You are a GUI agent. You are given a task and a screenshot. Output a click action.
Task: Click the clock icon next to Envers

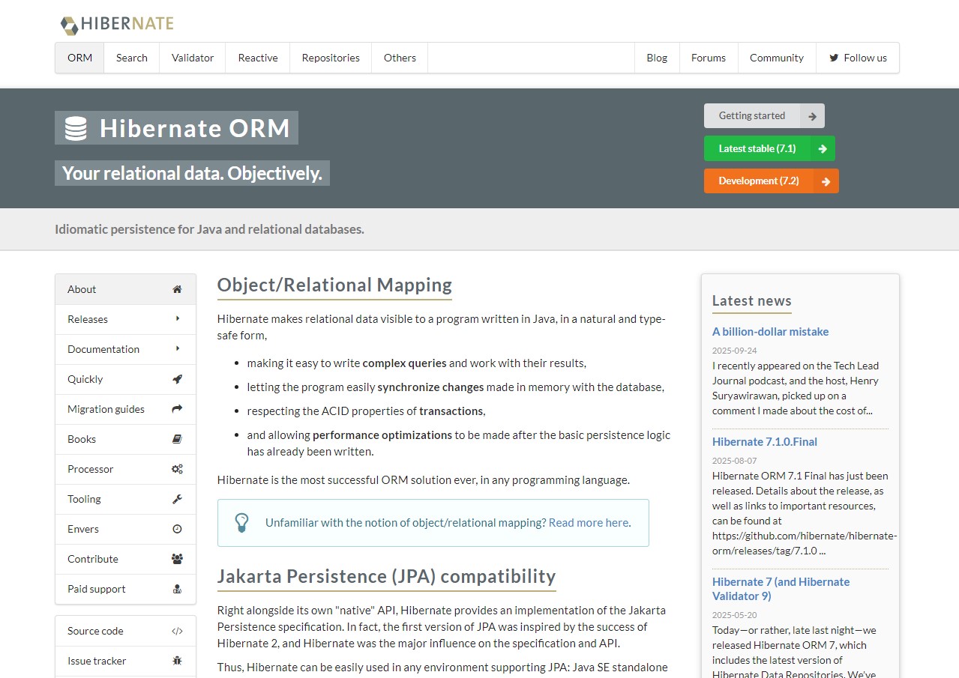(177, 529)
